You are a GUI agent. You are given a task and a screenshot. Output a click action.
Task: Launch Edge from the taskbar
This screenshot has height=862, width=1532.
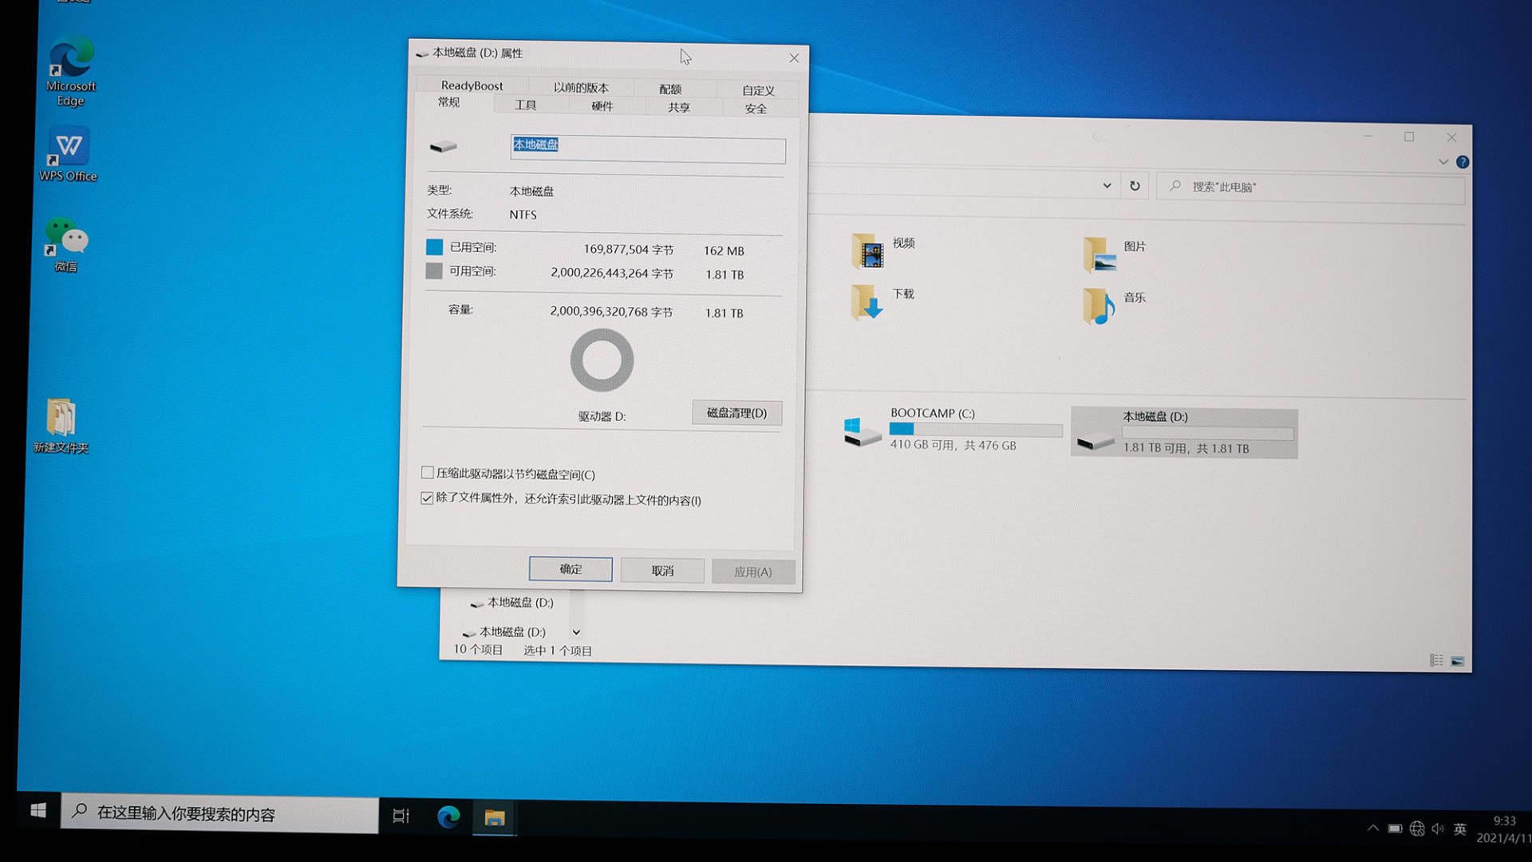pos(448,817)
